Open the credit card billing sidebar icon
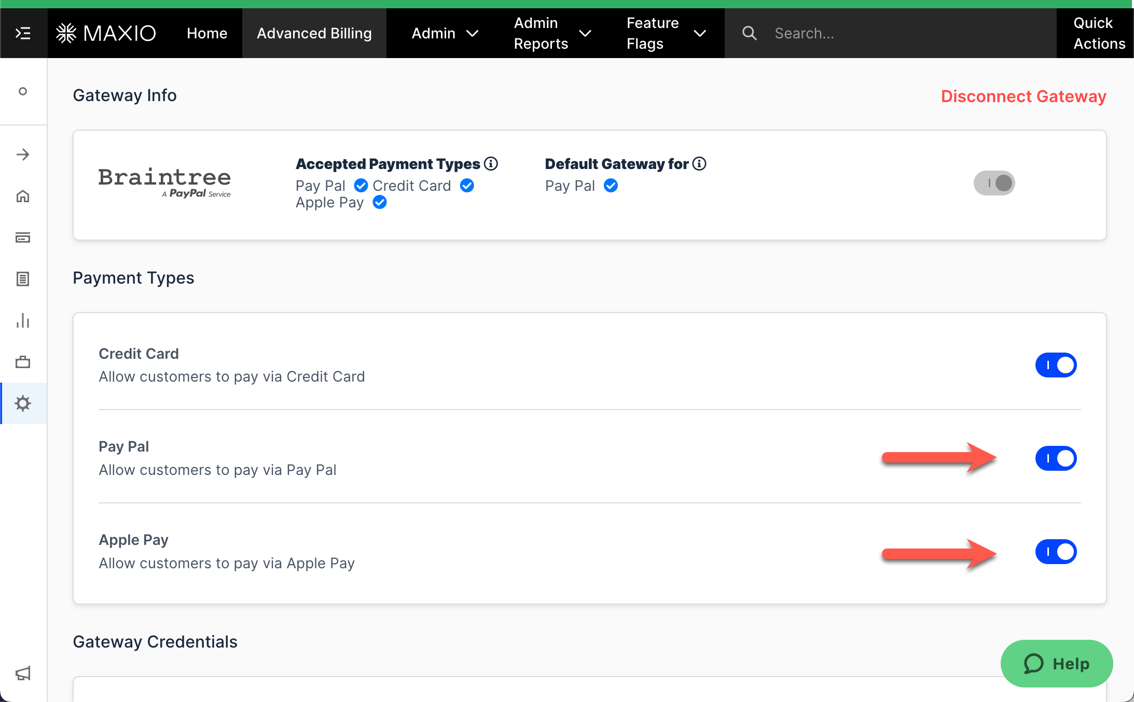 click(x=23, y=237)
